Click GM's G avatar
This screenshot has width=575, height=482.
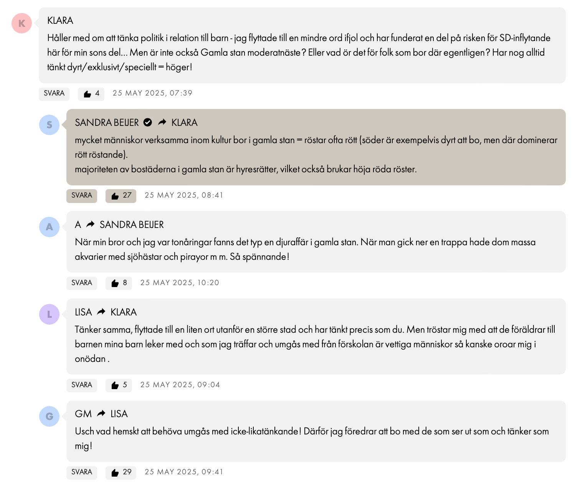pyautogui.click(x=49, y=416)
